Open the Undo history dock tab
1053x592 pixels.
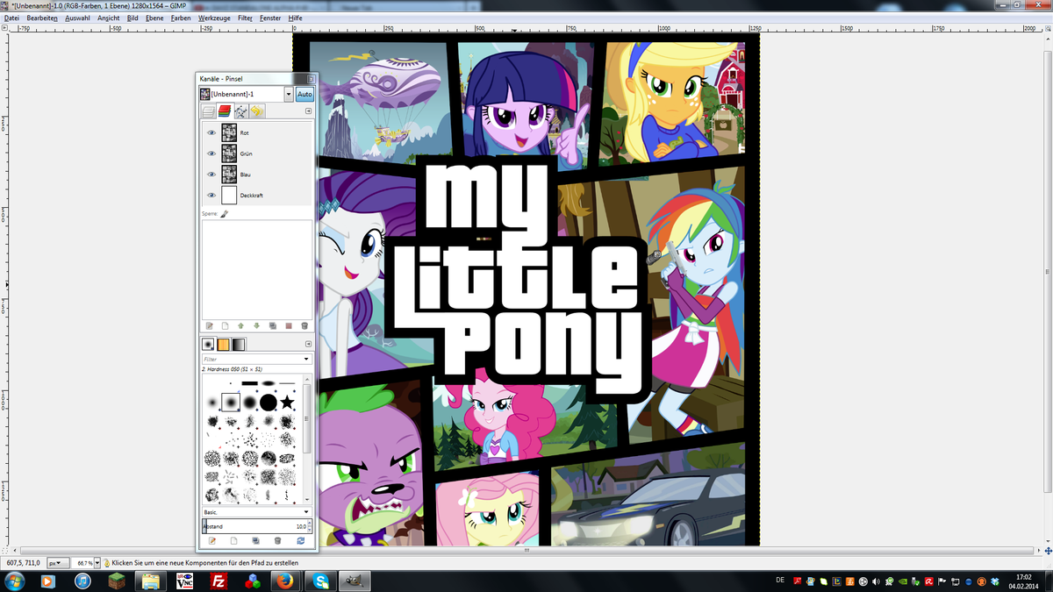256,111
